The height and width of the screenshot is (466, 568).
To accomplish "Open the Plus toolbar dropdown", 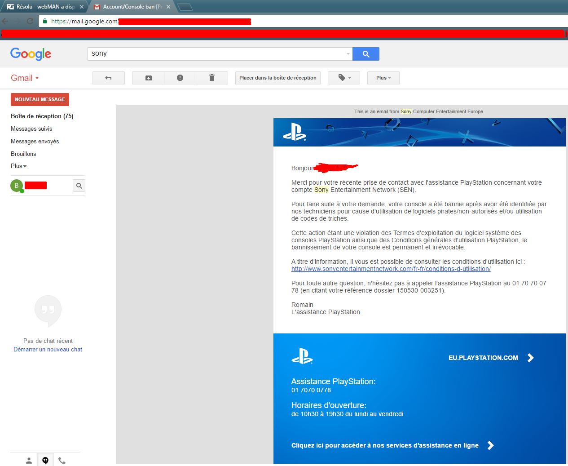I will click(383, 78).
